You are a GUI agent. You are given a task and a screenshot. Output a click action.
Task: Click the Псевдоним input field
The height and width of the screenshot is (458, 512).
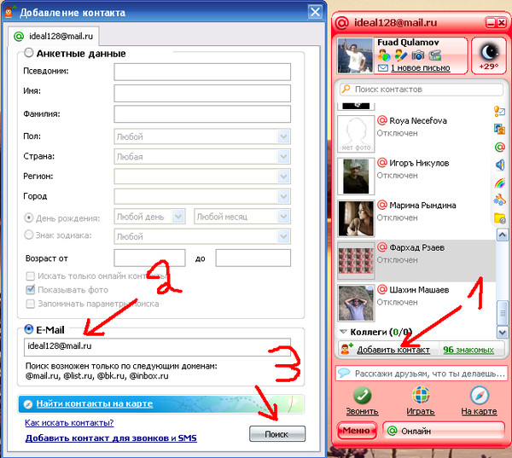click(202, 72)
